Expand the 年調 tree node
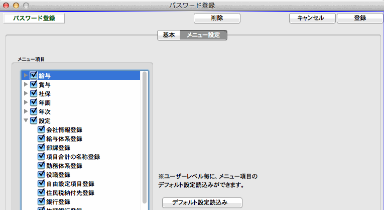Image resolution: width=384 pixels, height=210 pixels. click(26, 102)
